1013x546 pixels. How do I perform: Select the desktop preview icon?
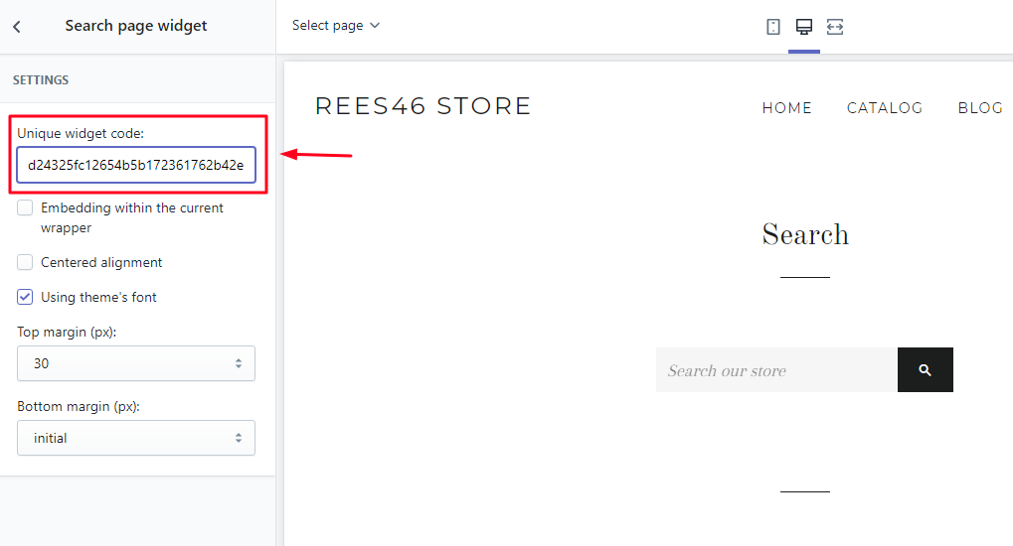804,27
